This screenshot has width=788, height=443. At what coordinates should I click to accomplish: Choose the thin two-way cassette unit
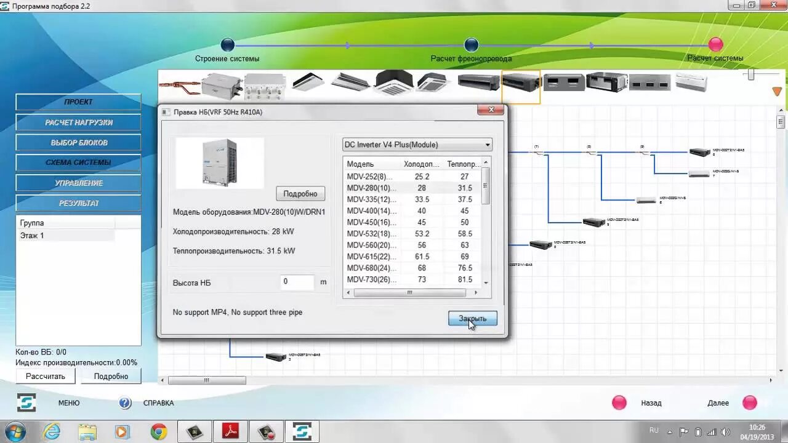[x=350, y=82]
